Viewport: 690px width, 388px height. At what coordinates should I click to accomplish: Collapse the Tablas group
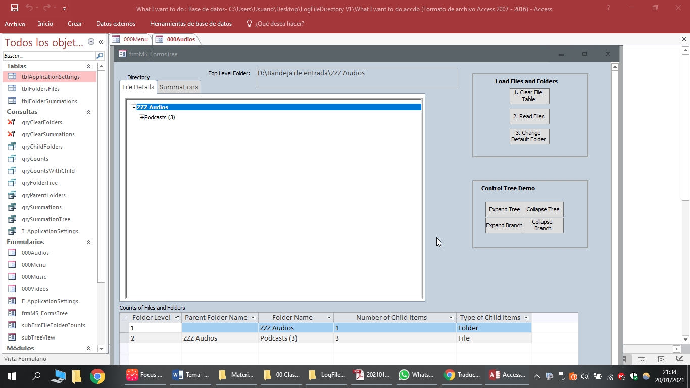pos(88,66)
